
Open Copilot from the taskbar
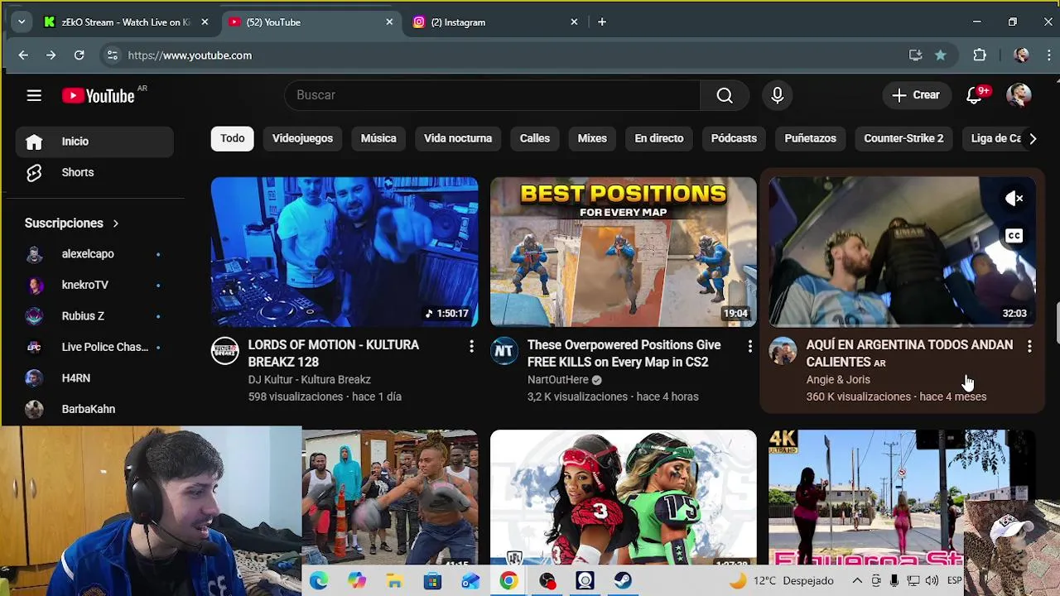pyautogui.click(x=357, y=581)
